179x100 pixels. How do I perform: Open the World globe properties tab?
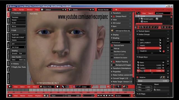point(148,27)
